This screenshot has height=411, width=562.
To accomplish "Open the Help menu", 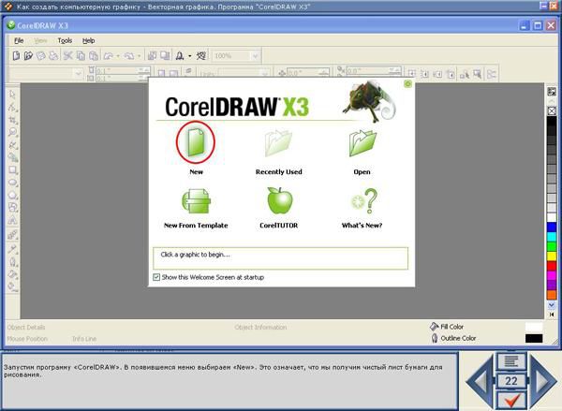I will pos(88,41).
